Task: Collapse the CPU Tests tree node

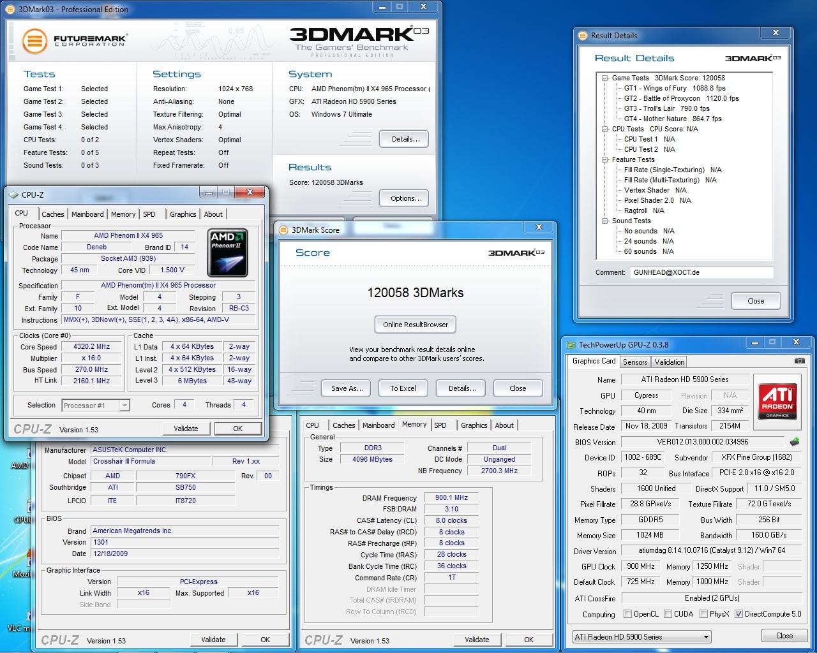Action: [x=605, y=129]
